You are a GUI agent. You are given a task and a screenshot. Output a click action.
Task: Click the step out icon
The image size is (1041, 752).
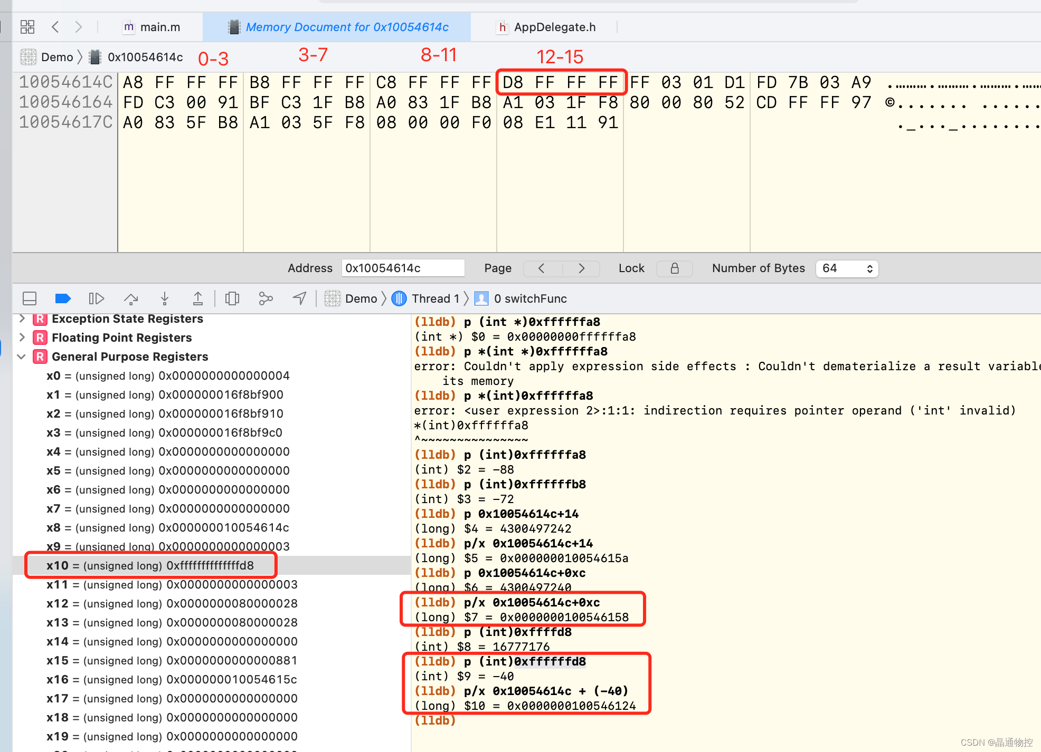[198, 299]
